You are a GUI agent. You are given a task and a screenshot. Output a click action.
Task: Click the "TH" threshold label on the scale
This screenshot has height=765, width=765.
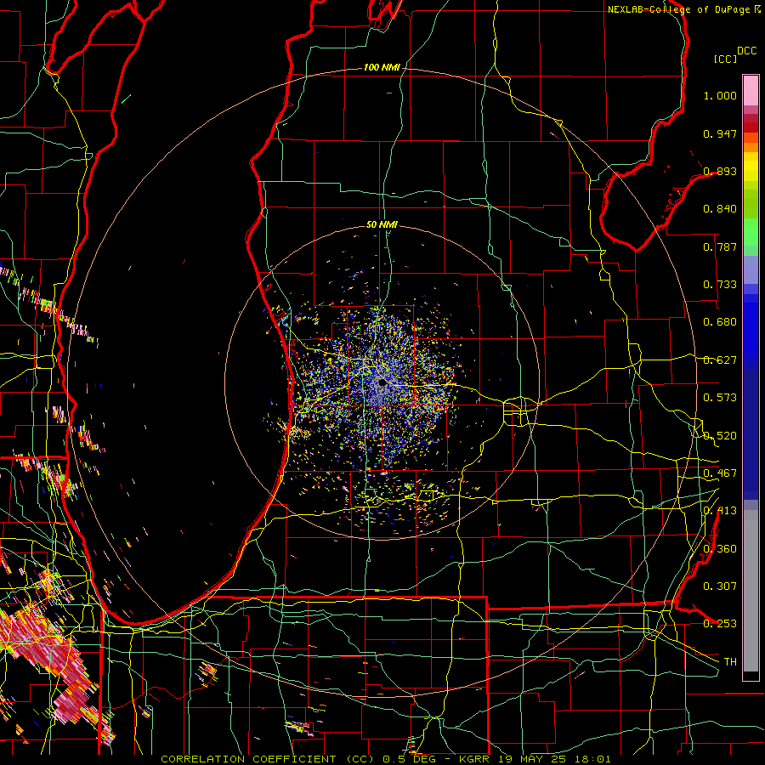[x=730, y=662]
